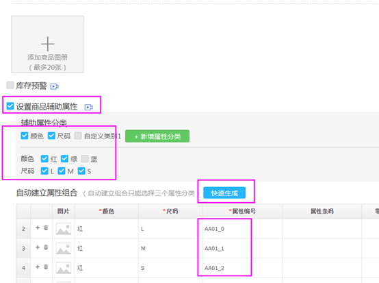Image resolution: width=379 pixels, height=283 pixels.
Task: Click the add product album plus tile
Action: 48,44
